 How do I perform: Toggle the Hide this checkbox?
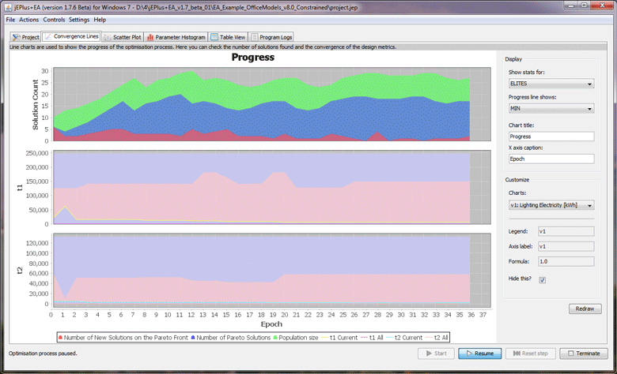(x=542, y=280)
